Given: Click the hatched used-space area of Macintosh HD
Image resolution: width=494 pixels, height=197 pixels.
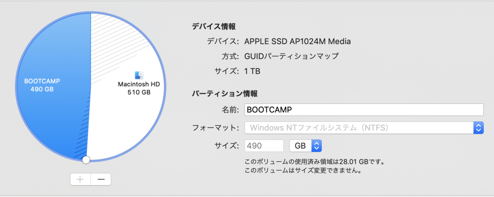Looking at the screenshot, I should coord(119,37).
